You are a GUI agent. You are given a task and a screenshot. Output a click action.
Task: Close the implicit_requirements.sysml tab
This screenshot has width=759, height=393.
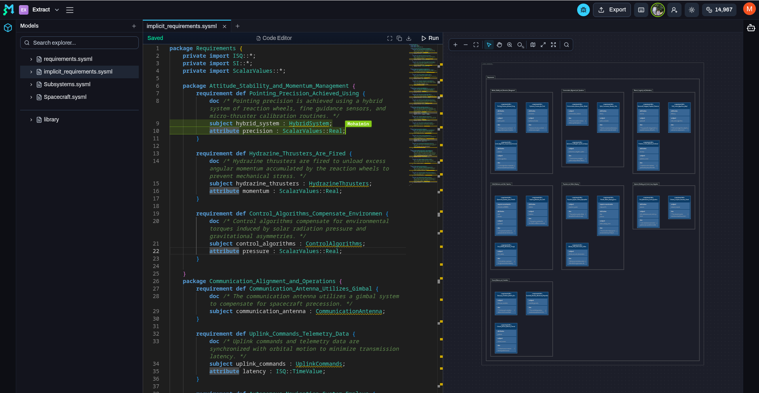(225, 26)
